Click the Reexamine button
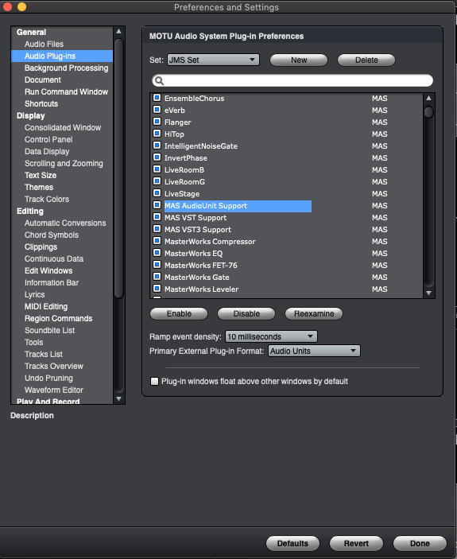This screenshot has height=559, width=457. pos(314,314)
